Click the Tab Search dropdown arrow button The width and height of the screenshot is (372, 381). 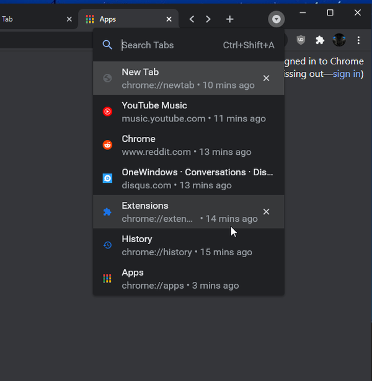coord(277,19)
